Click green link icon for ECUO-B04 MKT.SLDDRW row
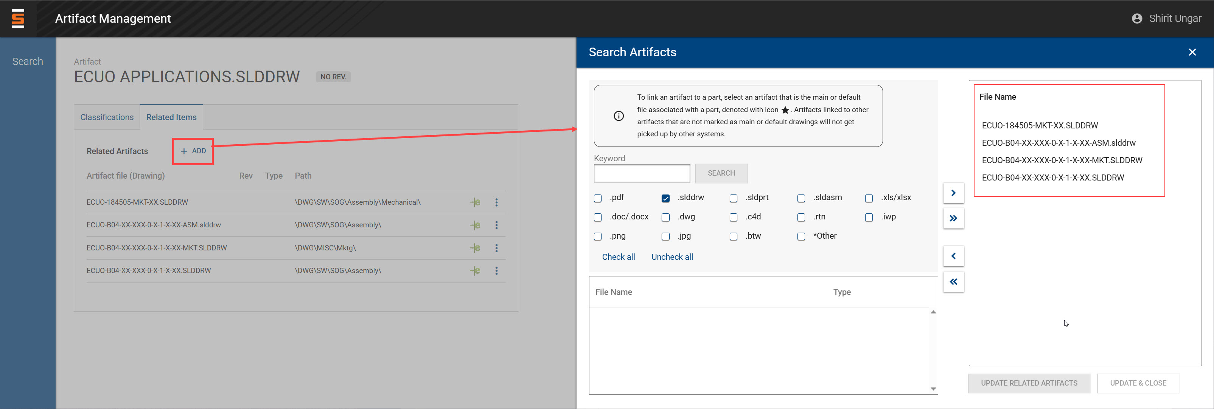This screenshot has width=1214, height=409. pos(474,248)
